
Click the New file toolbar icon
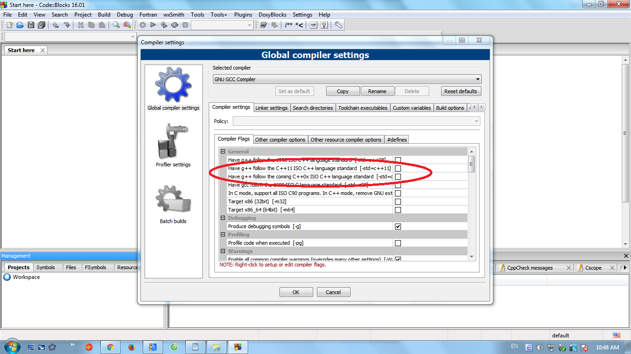coord(9,25)
